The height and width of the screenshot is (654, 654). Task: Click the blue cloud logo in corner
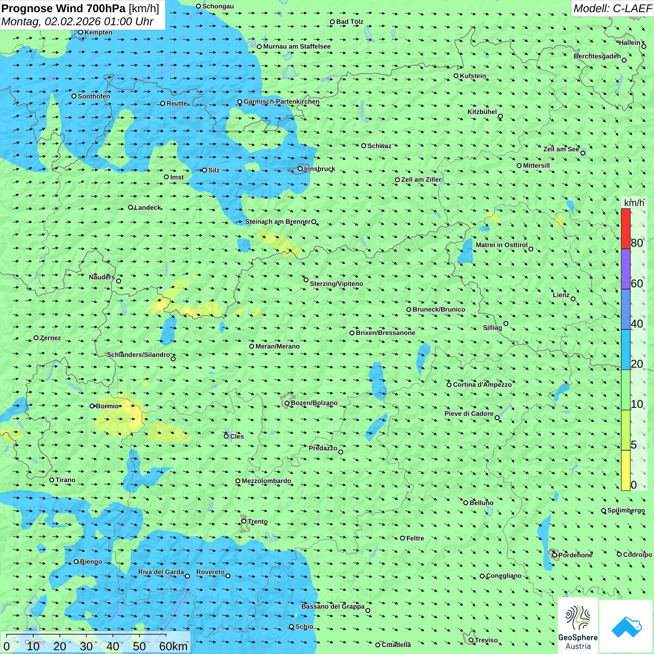(x=626, y=627)
